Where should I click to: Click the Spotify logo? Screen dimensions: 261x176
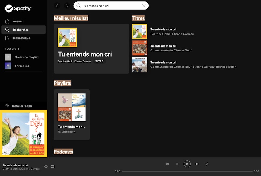click(x=18, y=8)
